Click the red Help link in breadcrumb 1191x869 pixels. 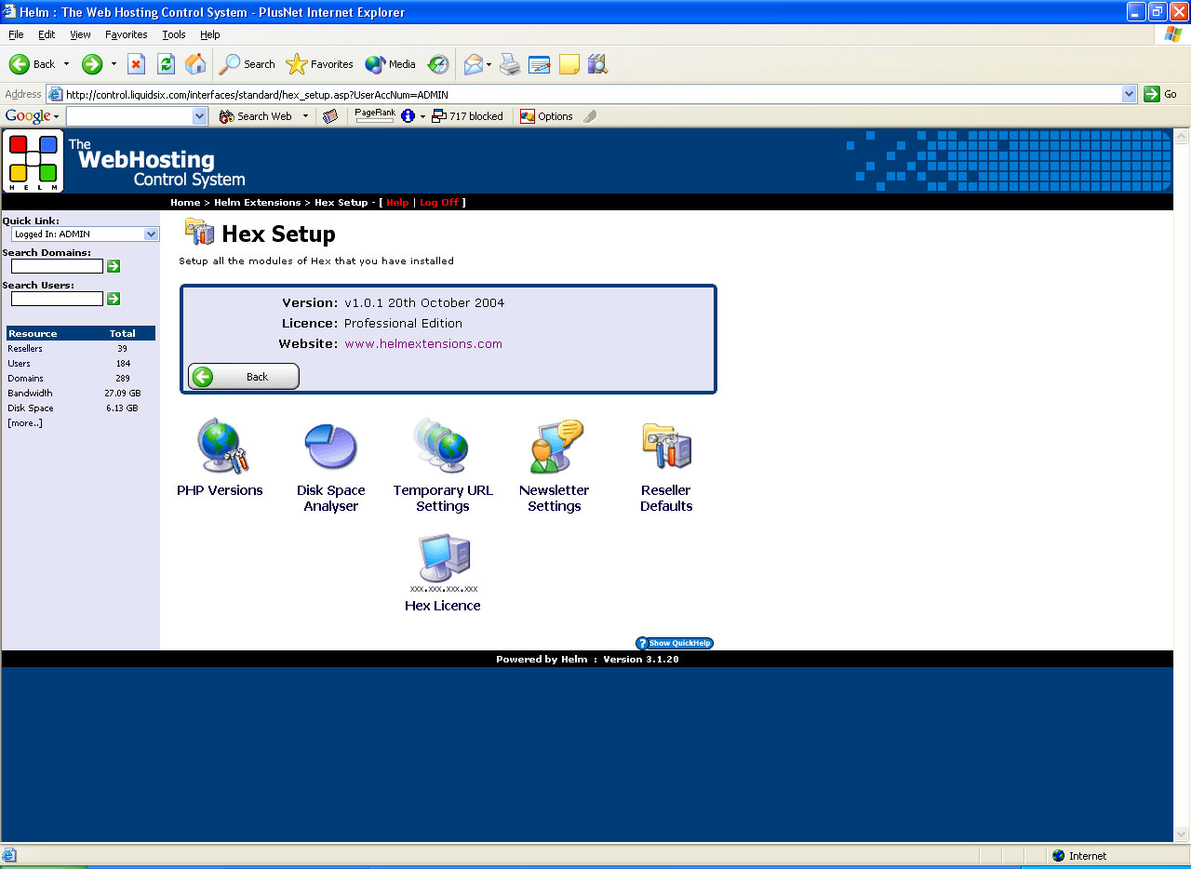[x=397, y=202]
